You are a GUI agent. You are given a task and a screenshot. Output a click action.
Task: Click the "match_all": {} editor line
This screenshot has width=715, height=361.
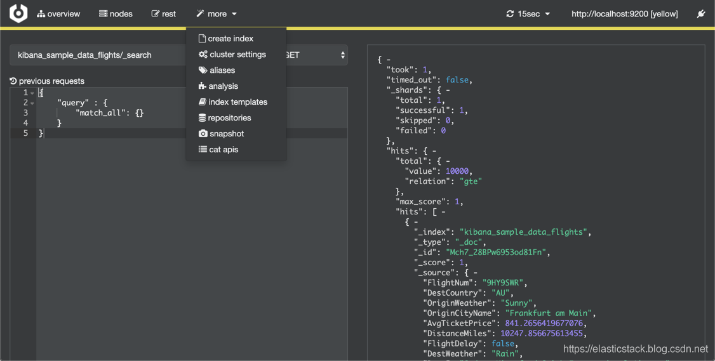click(x=109, y=112)
